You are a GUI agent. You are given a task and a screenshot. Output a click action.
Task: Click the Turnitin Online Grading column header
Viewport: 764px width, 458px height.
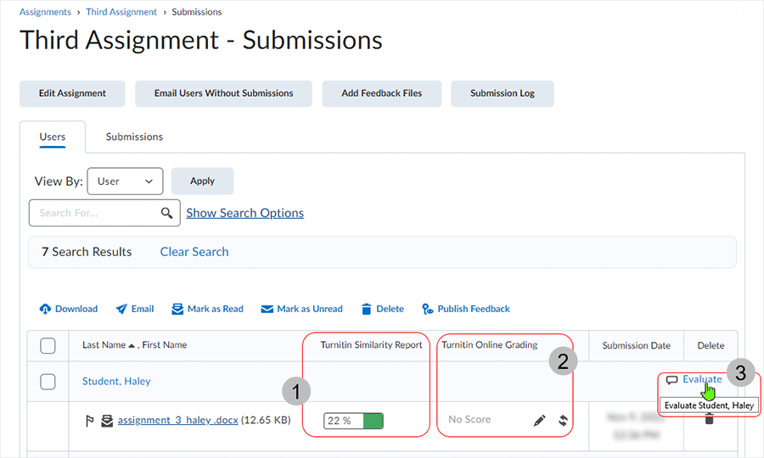[490, 345]
